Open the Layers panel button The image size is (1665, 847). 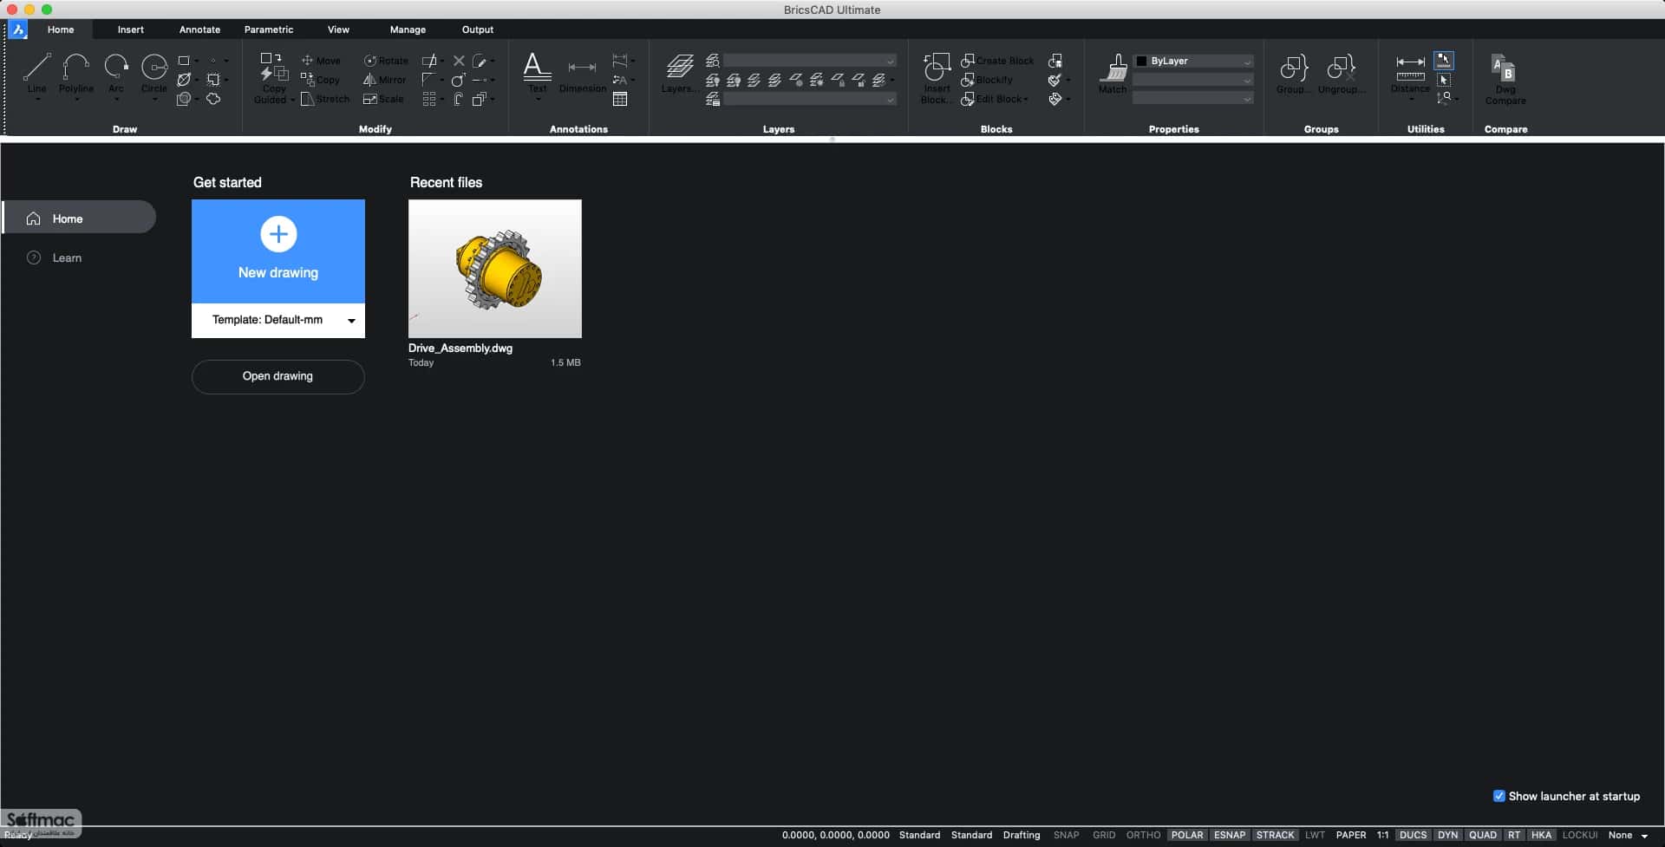(x=680, y=73)
